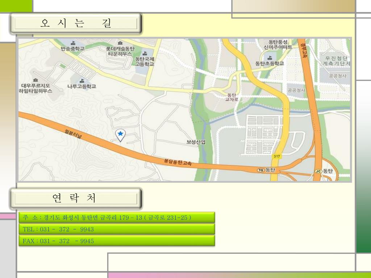Viewport: 371px width, 278px height.
Task: Click the blue star location pin on map
Action: pos(120,135)
